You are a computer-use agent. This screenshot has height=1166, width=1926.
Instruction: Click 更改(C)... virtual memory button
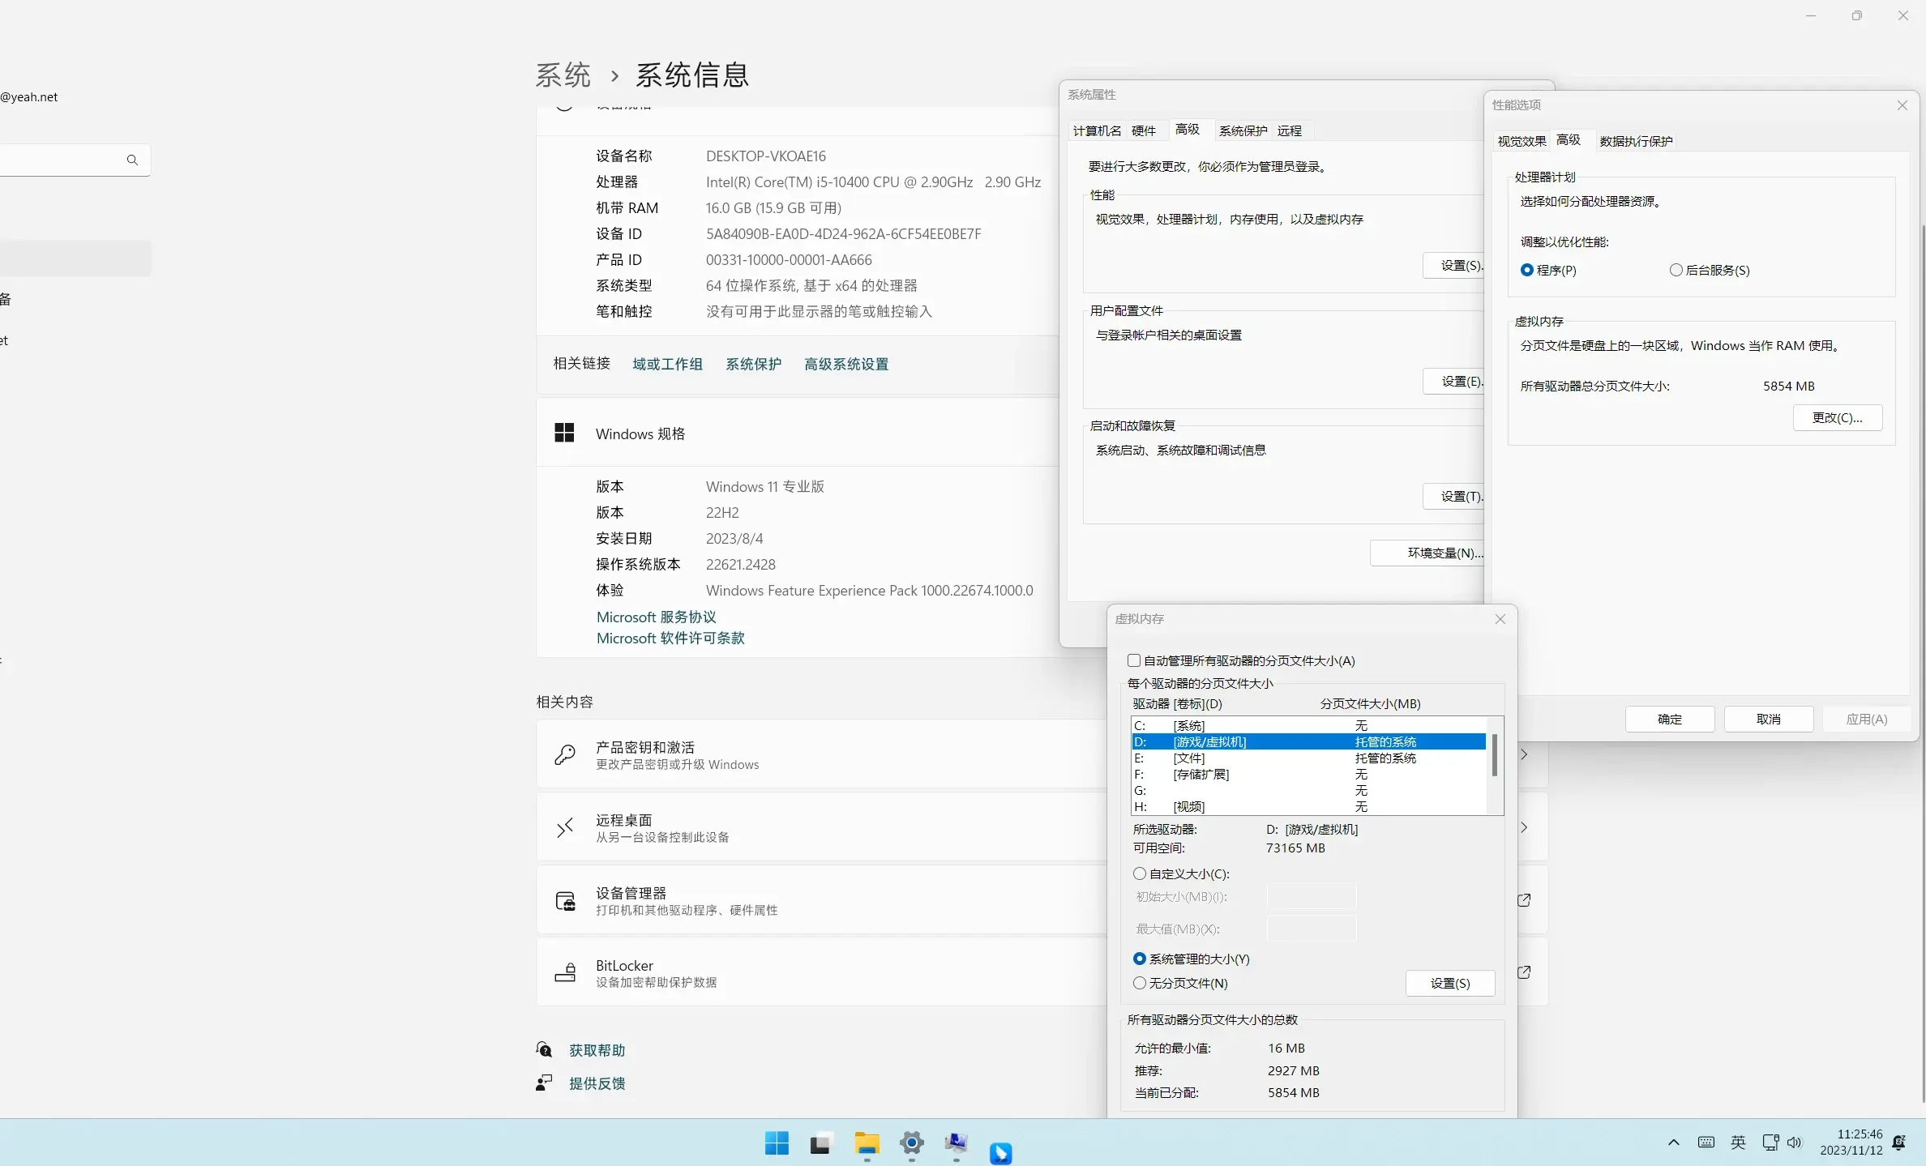pyautogui.click(x=1838, y=418)
